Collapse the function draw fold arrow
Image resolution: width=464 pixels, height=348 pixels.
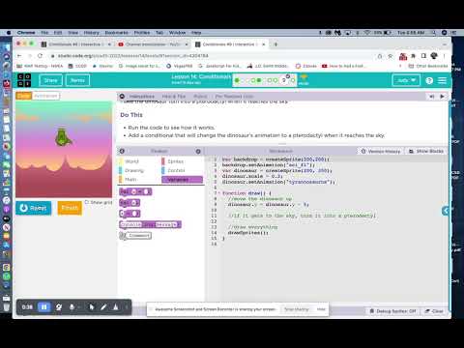219,193
